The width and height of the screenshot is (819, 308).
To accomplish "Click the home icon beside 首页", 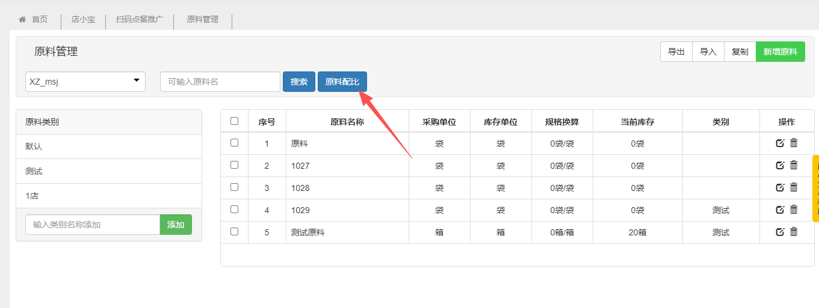I will 22,20.
